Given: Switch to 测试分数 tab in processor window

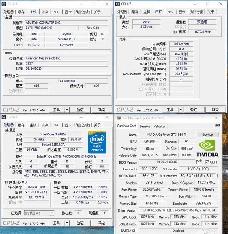Looking at the screenshot, I should click(x=83, y=125).
